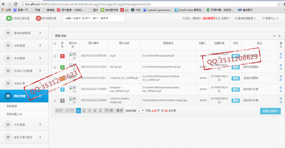Click the 日志管理 sidebar round icon
This screenshot has width=285, height=148.
coord(8,125)
